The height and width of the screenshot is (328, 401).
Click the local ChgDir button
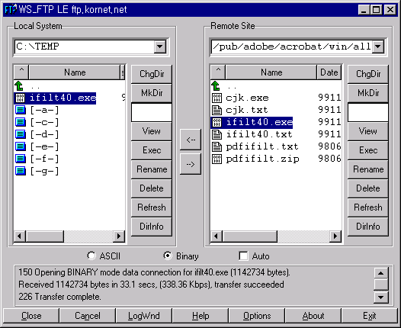152,74
